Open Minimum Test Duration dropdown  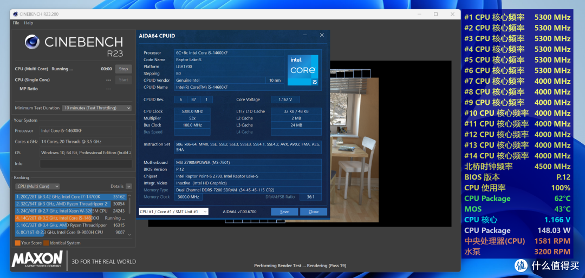tap(96, 108)
